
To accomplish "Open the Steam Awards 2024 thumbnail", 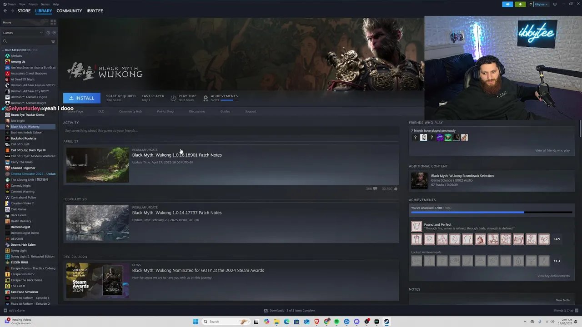I will pyautogui.click(x=98, y=280).
